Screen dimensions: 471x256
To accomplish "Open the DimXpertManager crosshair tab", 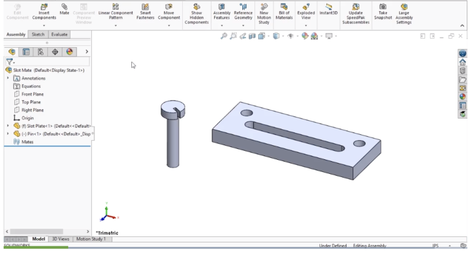I will pos(55,52).
